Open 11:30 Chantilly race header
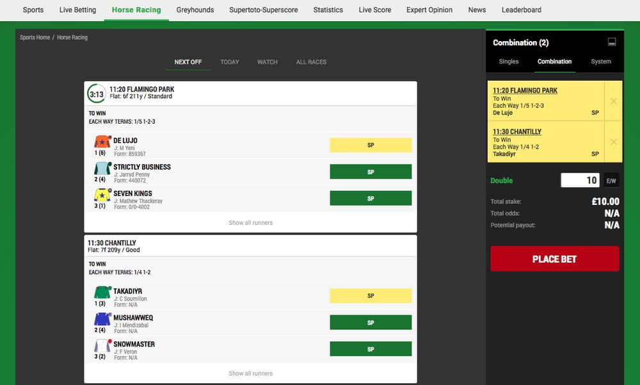The width and height of the screenshot is (640, 385). pyautogui.click(x=112, y=243)
